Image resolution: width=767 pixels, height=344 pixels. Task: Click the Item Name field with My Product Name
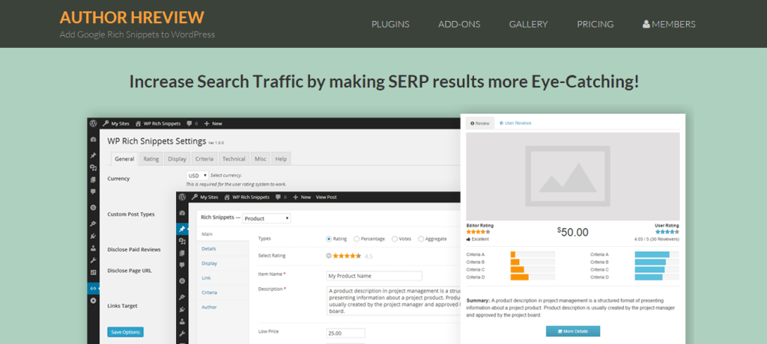[375, 276]
